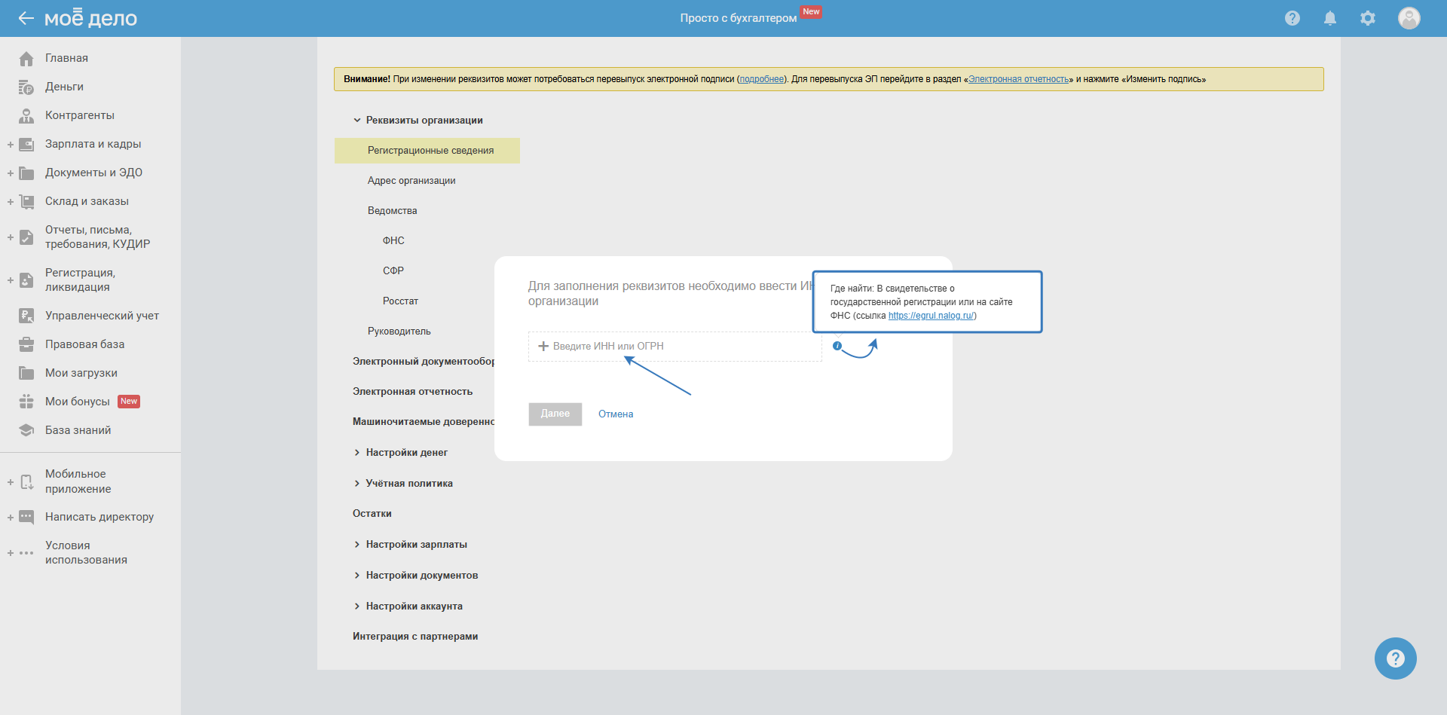Screen dimensions: 1447x715
Task: Click the Деньги coins icon
Action: (26, 87)
